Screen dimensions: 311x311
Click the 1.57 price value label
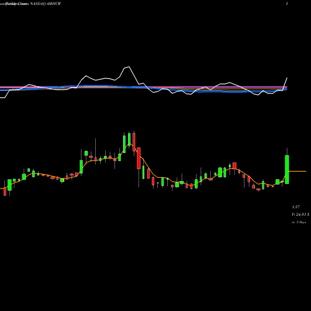click(296, 207)
